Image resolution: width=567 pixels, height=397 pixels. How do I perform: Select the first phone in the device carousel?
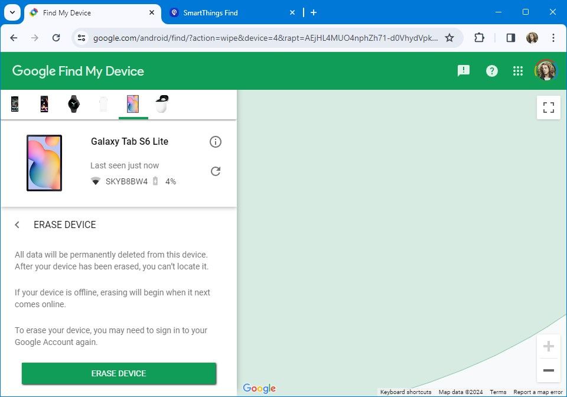(x=14, y=103)
